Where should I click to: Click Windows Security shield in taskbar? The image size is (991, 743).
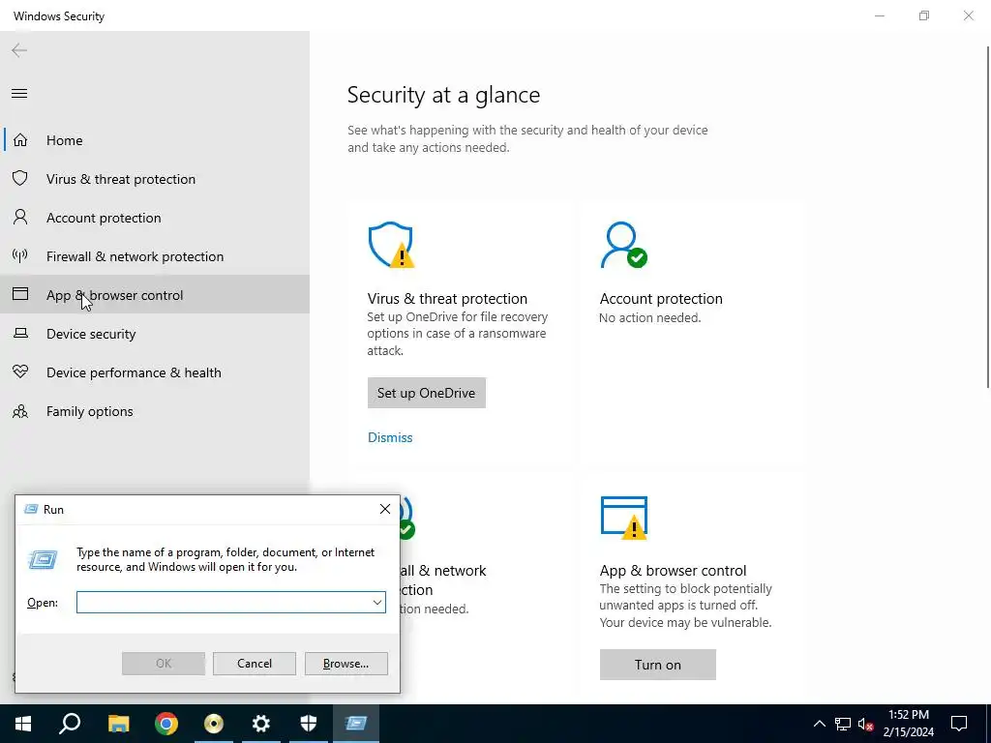click(309, 724)
